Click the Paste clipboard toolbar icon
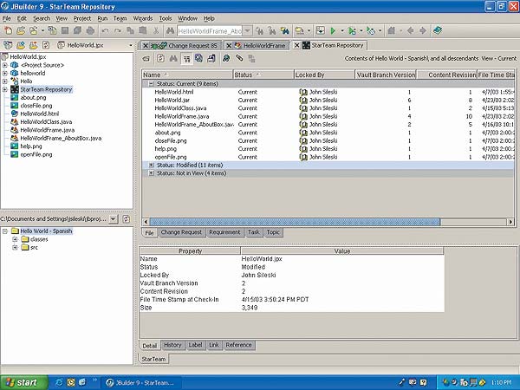The image size is (520, 390). 143,31
